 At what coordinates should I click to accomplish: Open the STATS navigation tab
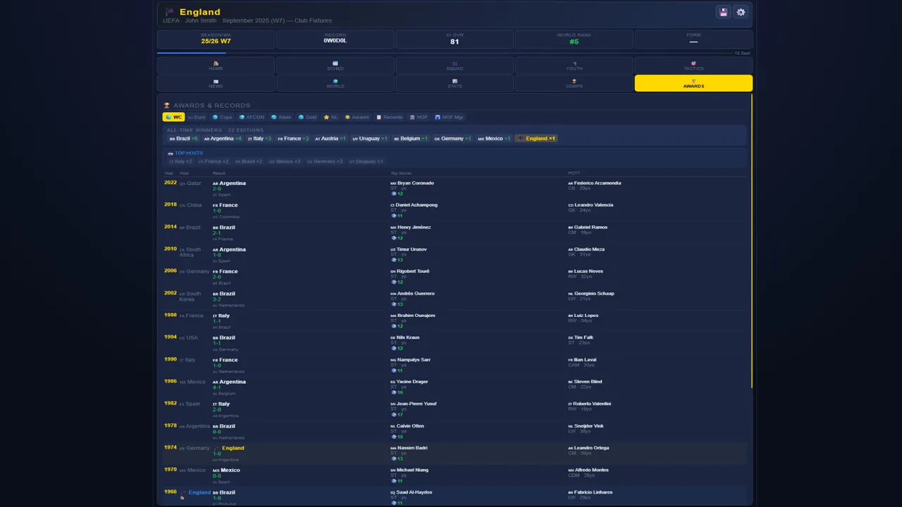(x=455, y=83)
